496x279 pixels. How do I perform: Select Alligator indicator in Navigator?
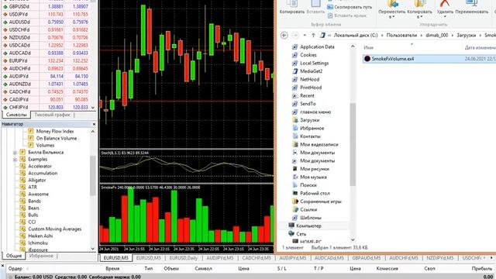coord(36,181)
